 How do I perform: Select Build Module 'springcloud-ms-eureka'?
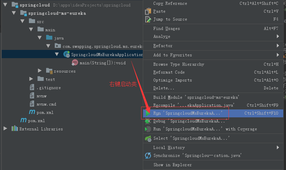point(213,97)
